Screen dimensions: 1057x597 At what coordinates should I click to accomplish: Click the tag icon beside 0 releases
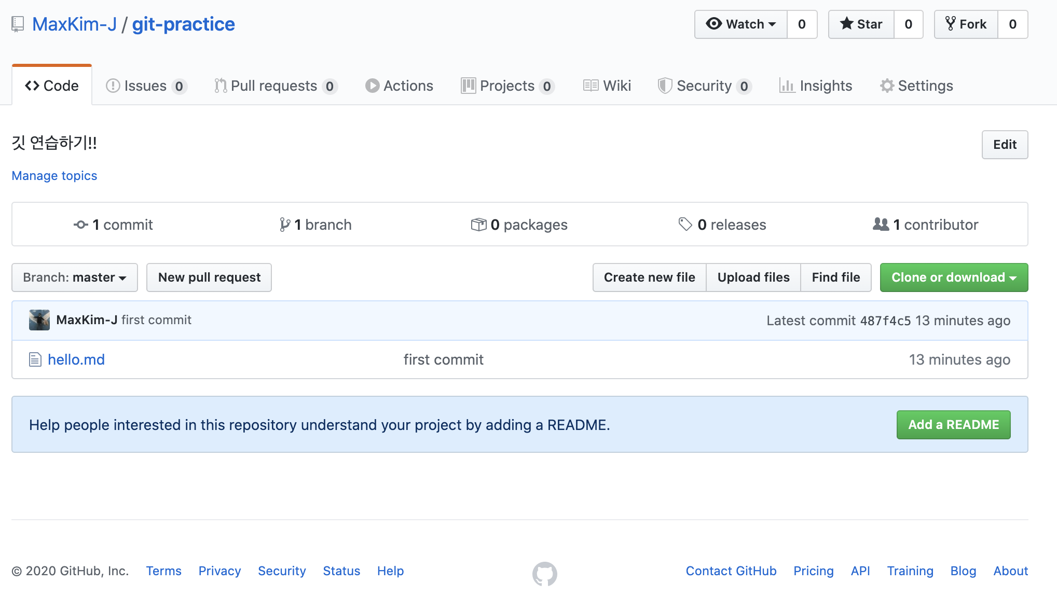[685, 225]
